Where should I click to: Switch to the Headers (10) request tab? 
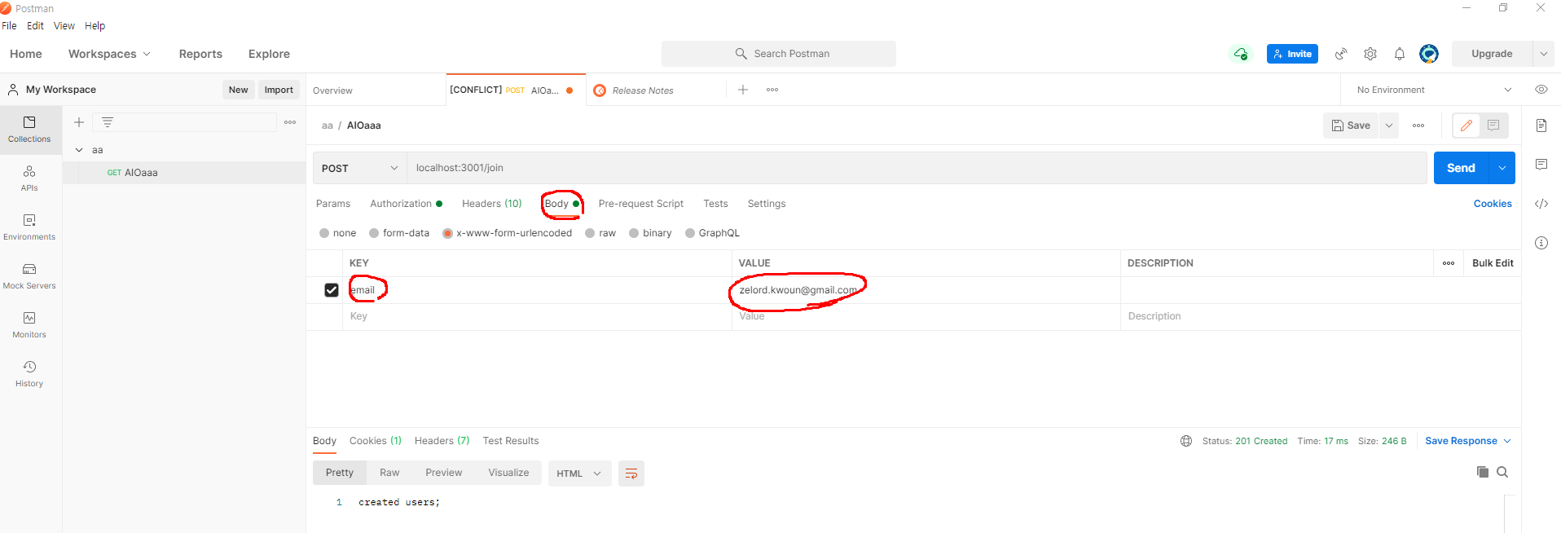click(x=491, y=204)
